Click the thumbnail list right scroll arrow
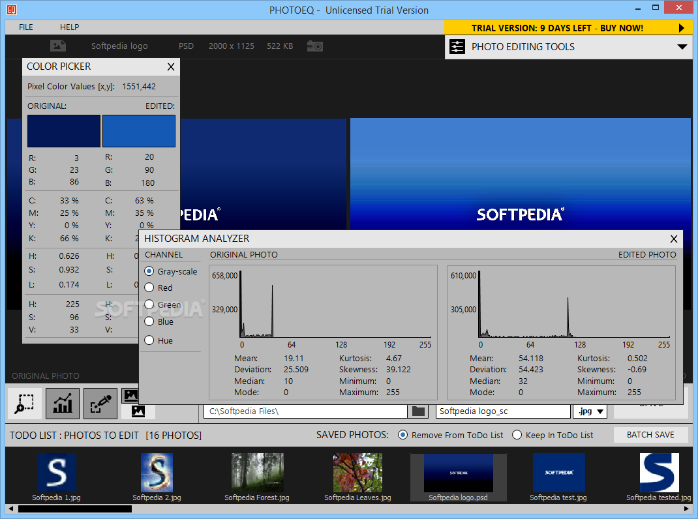This screenshot has height=519, width=698. (x=686, y=509)
